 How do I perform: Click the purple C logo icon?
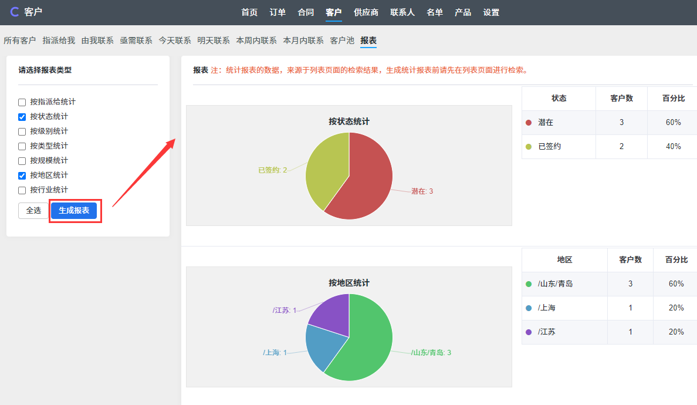click(x=15, y=12)
